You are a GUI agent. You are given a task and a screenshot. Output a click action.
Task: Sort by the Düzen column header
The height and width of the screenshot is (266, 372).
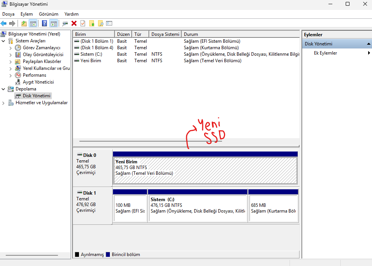(x=123, y=34)
